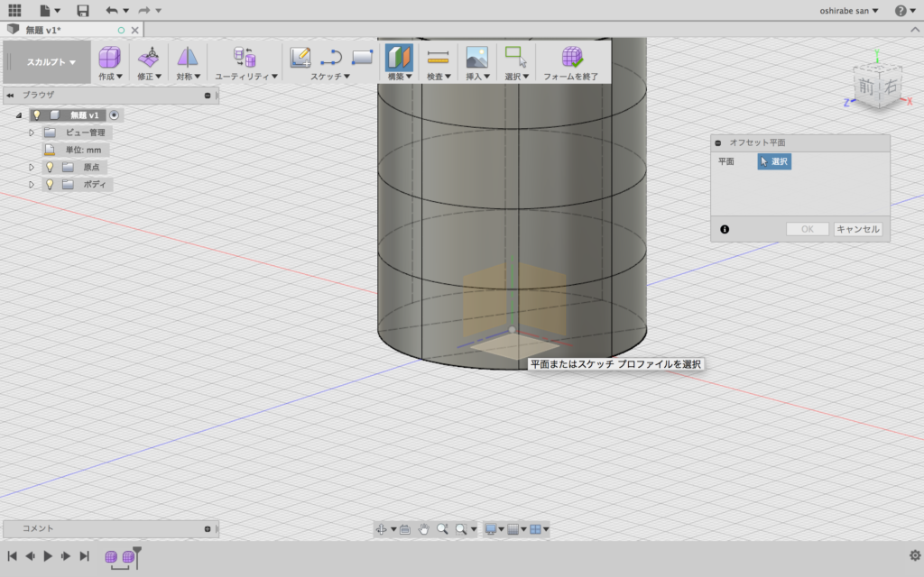The image size is (924, 577).
Task: Click the フォームを終了 finish form icon
Action: [x=571, y=57]
